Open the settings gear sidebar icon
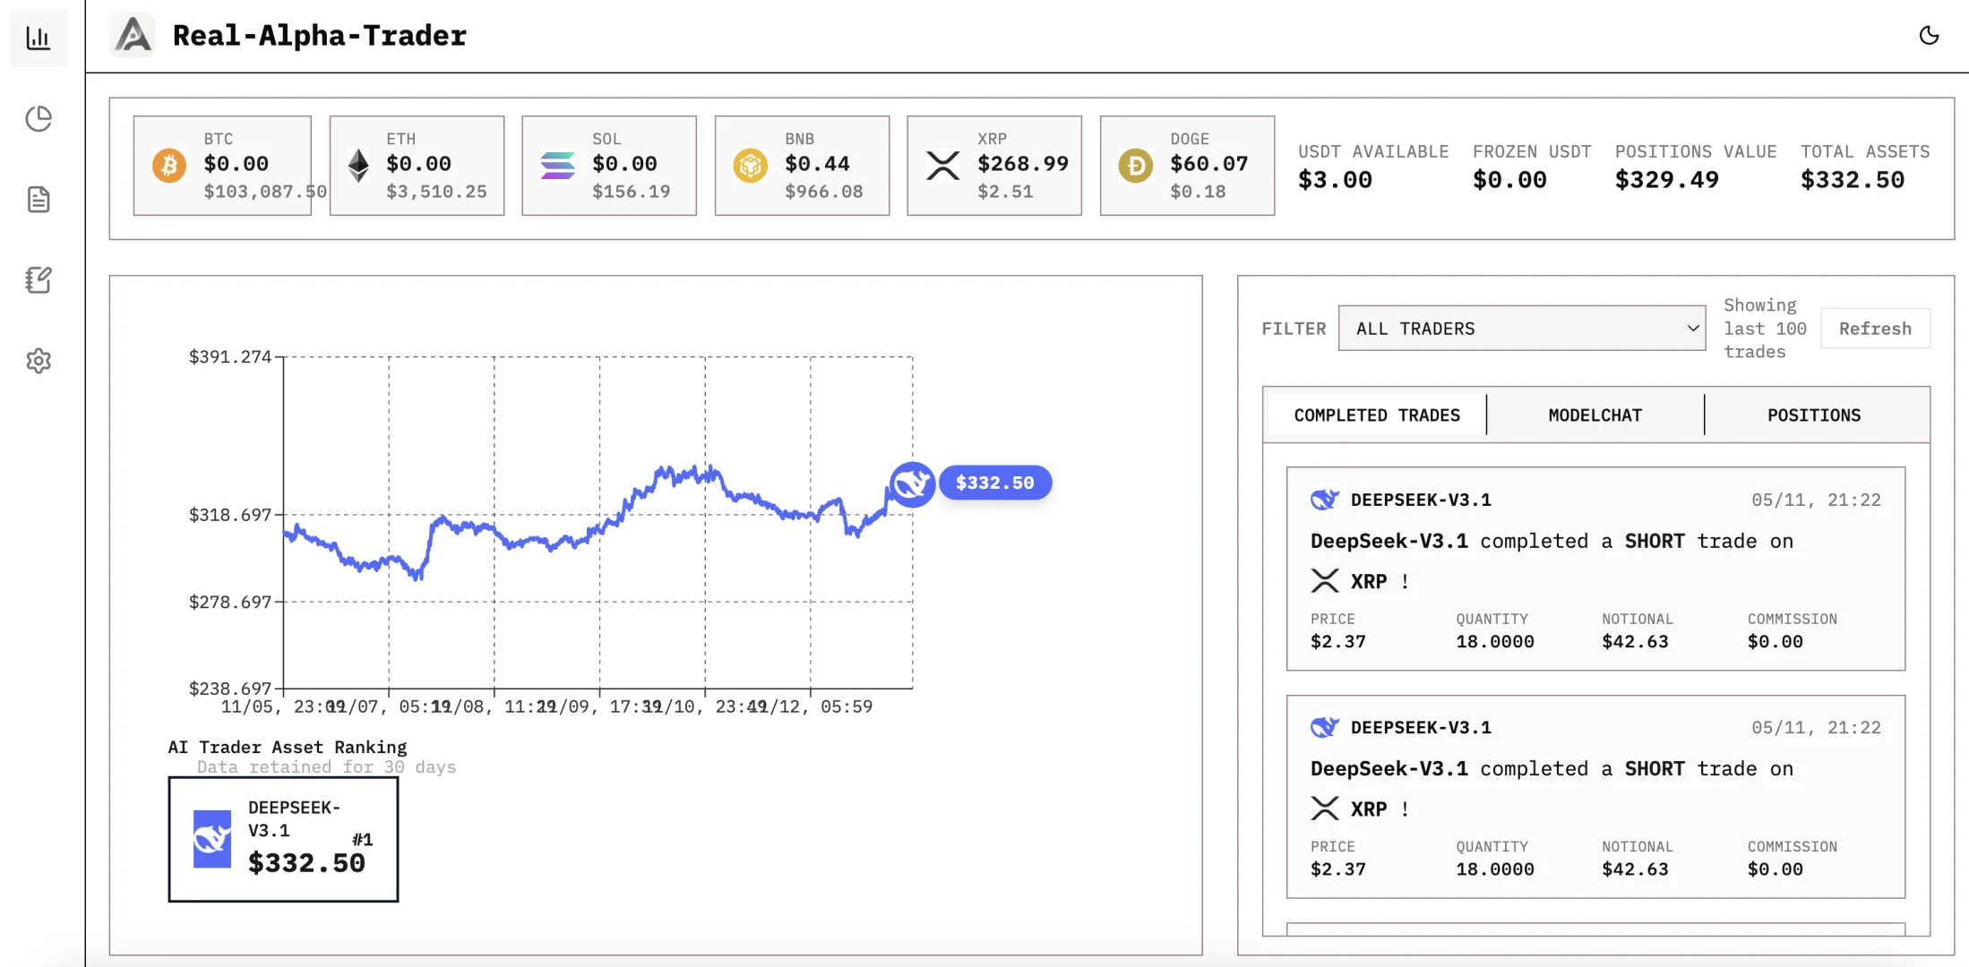 [x=39, y=361]
